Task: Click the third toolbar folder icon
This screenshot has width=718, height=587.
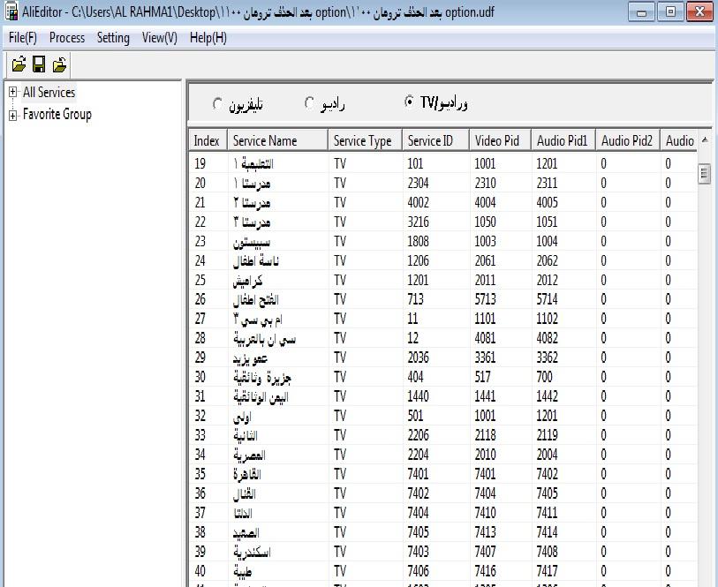Action: tap(59, 64)
